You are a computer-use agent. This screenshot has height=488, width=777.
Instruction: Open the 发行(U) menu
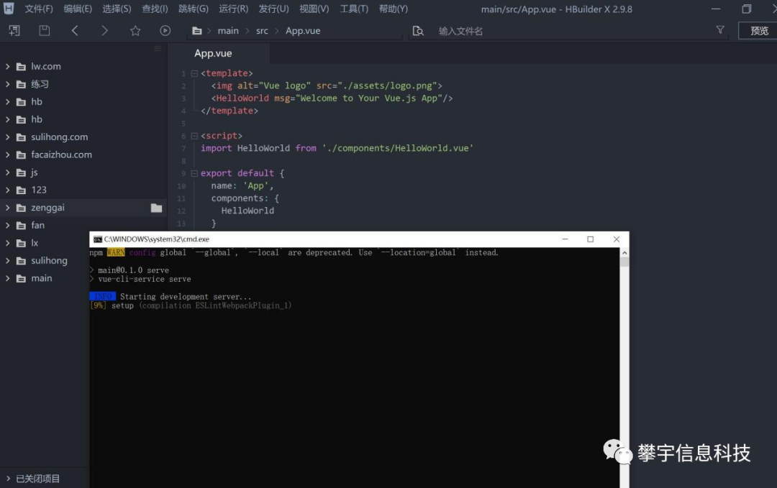(273, 9)
